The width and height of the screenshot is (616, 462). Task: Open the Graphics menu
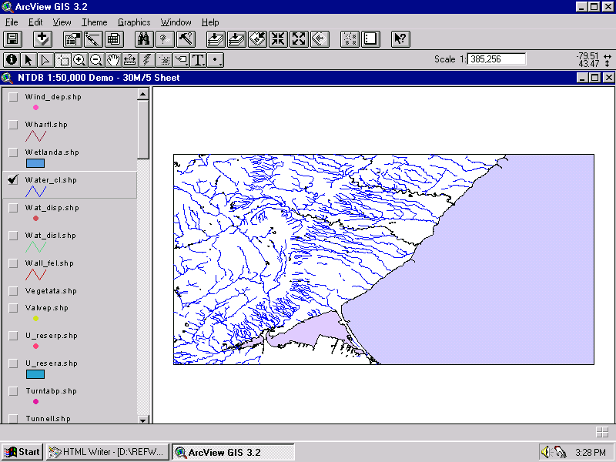(x=134, y=22)
